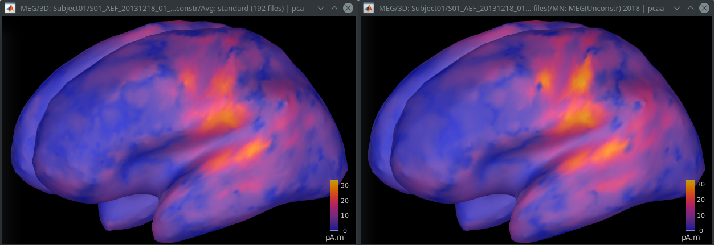Click the colorbar in the left window

[x=334, y=205]
